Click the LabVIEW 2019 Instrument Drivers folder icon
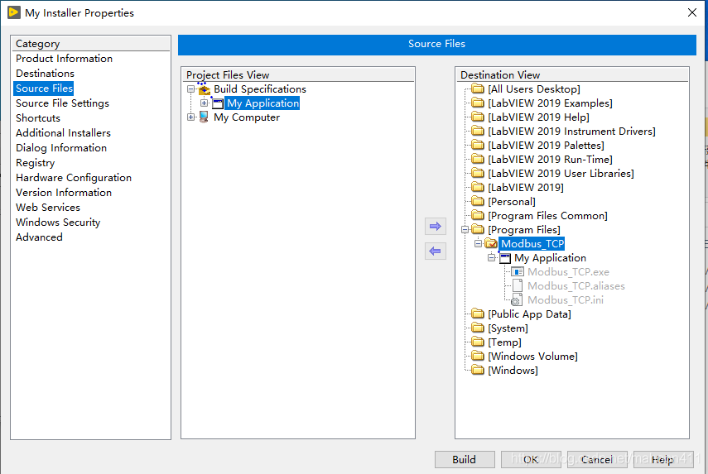Viewport: 708px width, 474px height. tap(478, 132)
